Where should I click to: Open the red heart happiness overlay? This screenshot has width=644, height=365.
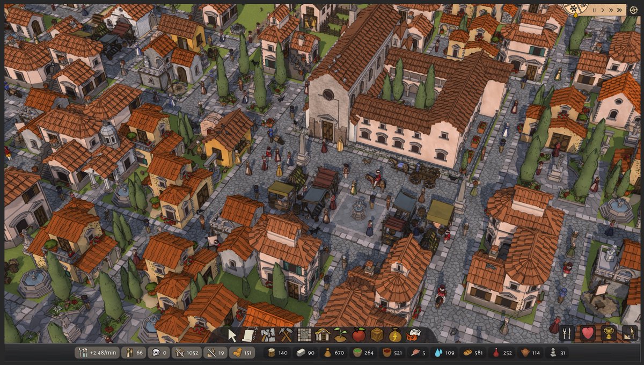588,333
